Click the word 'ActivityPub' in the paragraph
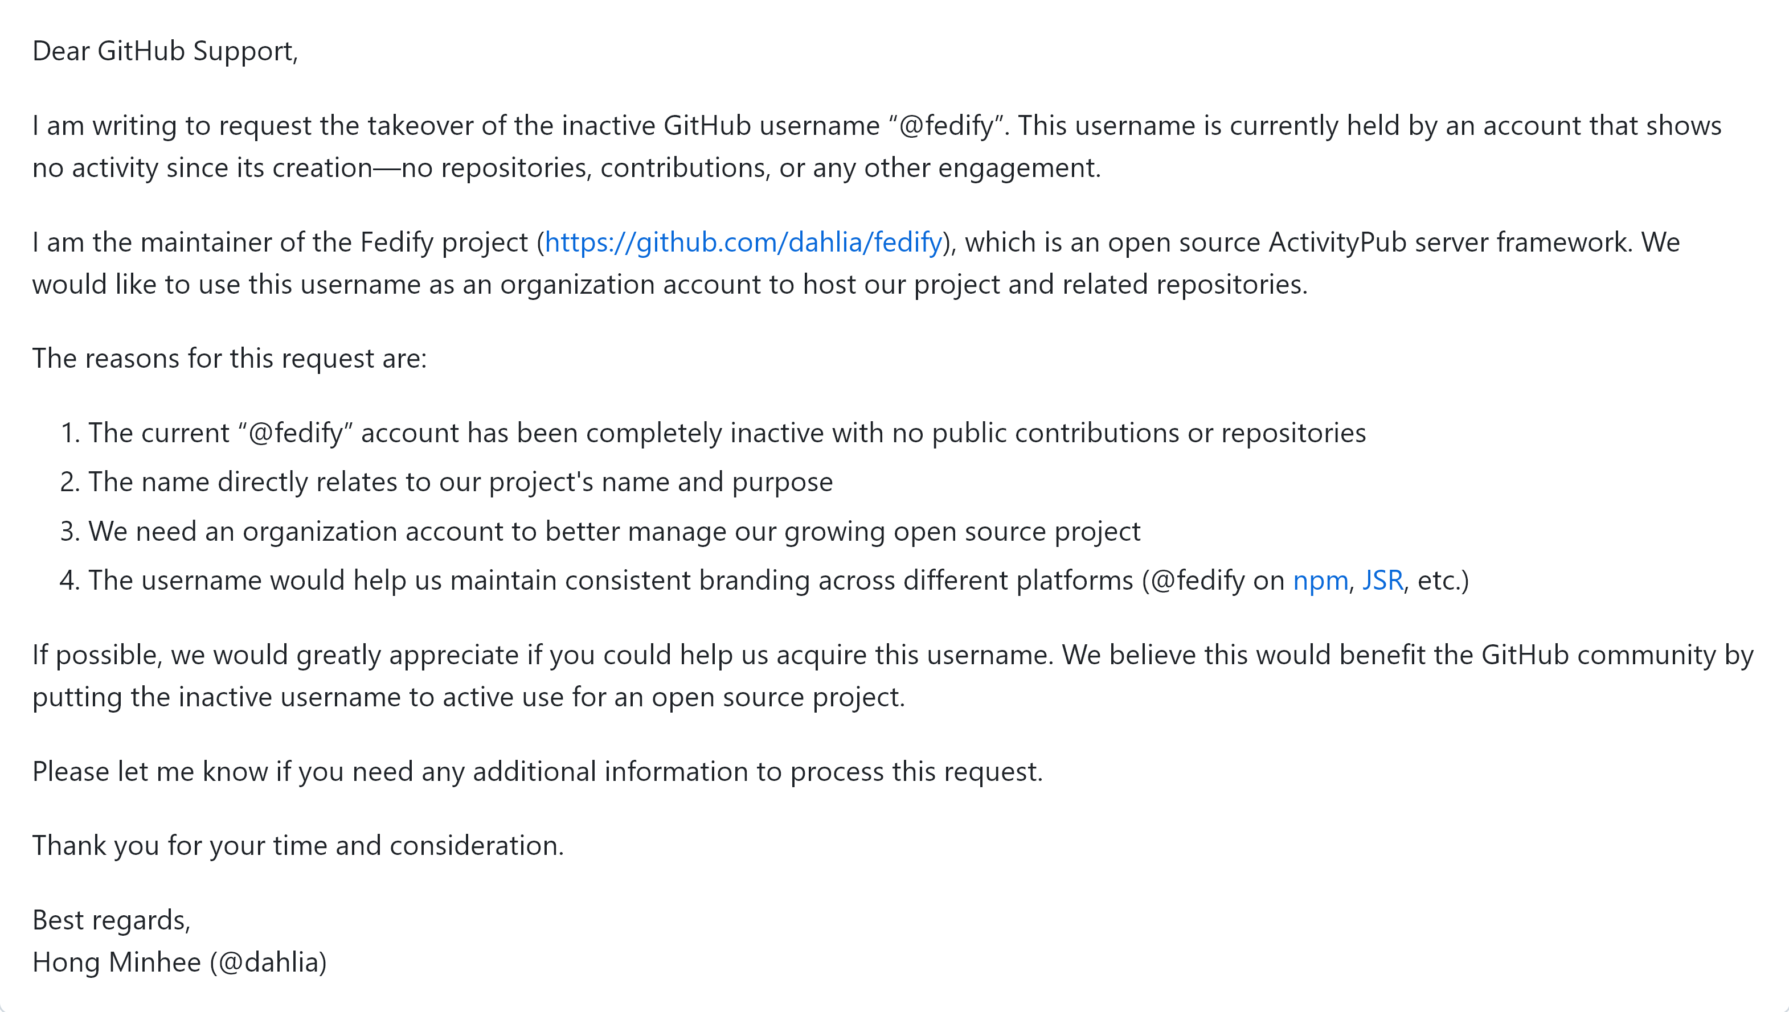 (x=1338, y=242)
